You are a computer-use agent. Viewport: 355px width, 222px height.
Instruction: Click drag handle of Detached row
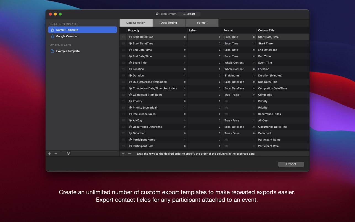tap(123, 133)
